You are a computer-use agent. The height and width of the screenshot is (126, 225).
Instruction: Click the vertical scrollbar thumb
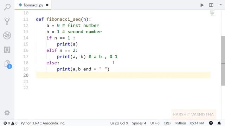click(223, 61)
